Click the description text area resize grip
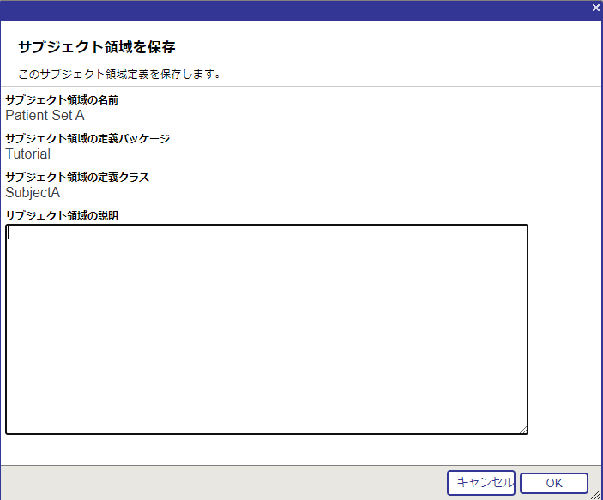The height and width of the screenshot is (500, 603). point(523,430)
